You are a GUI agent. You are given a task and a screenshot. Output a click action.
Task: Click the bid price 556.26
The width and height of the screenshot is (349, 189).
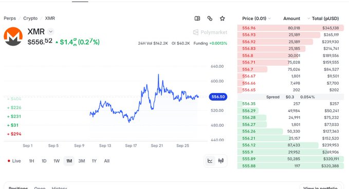pos(249,131)
